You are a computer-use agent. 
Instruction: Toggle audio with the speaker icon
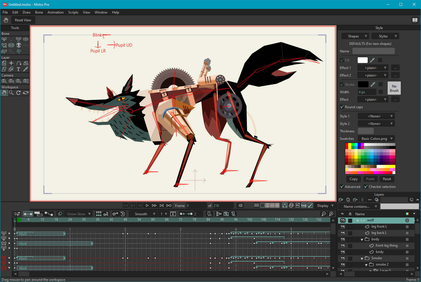click(x=240, y=205)
